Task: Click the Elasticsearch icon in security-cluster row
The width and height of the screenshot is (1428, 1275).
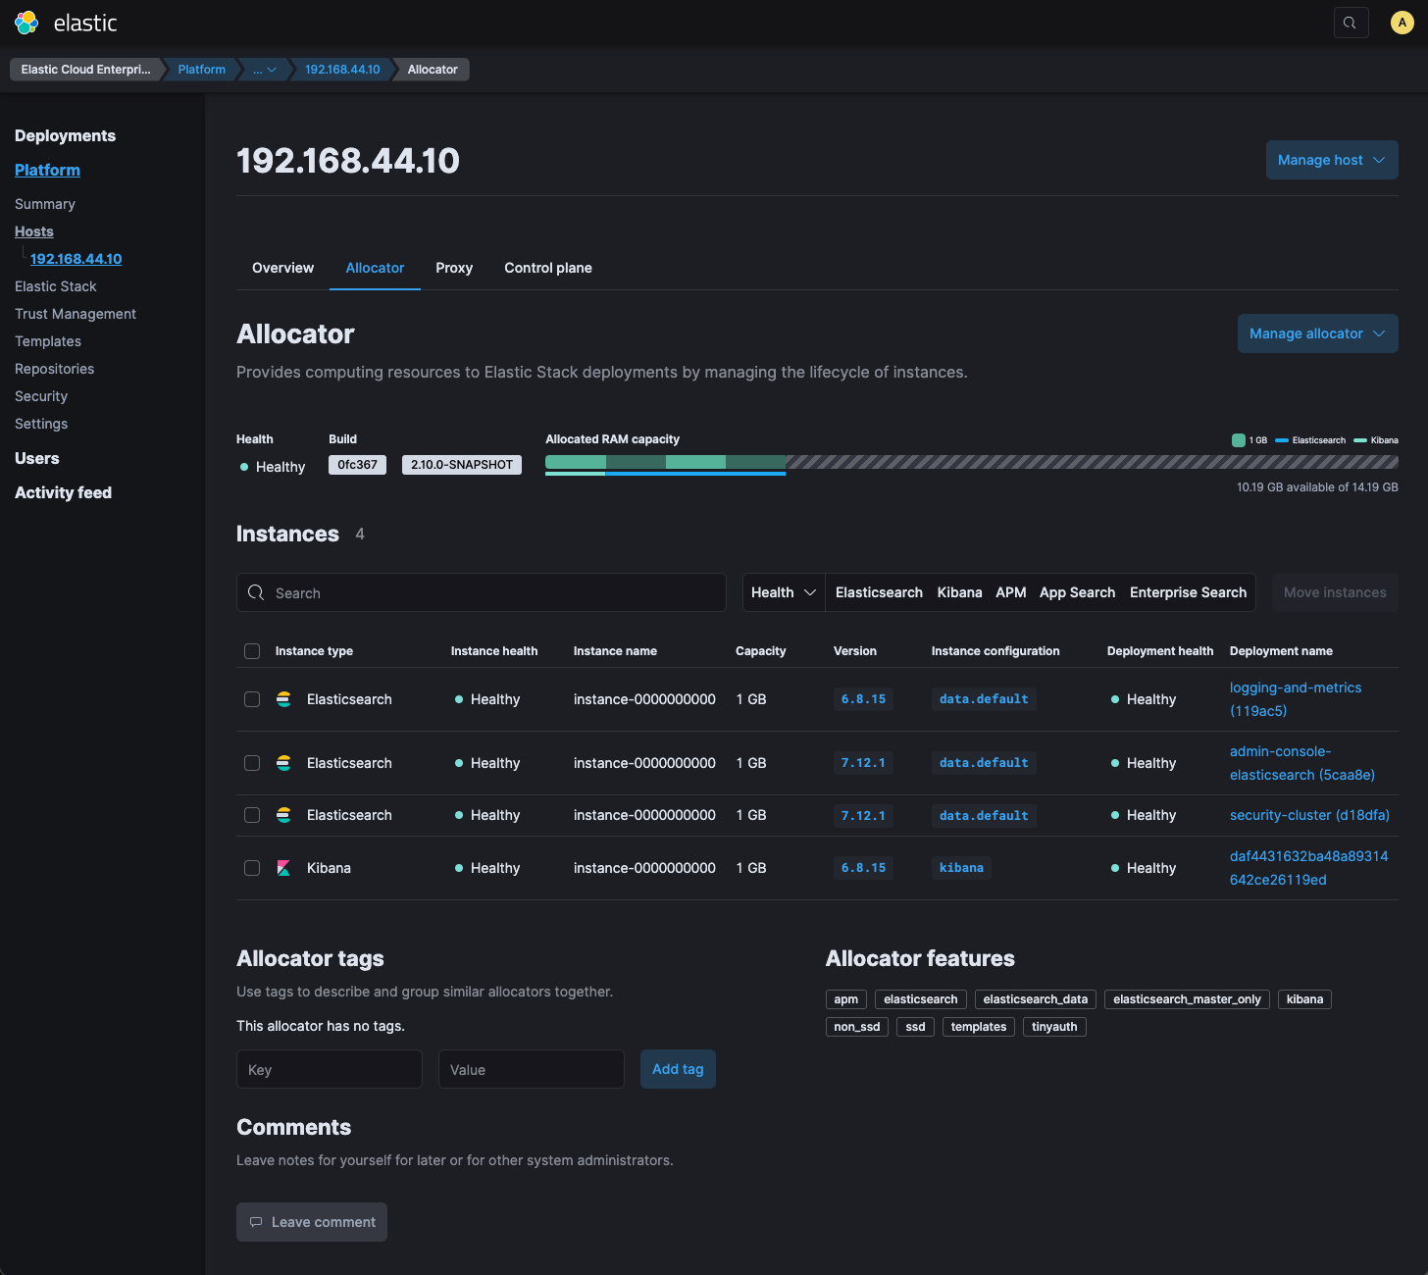Action: pyautogui.click(x=283, y=815)
